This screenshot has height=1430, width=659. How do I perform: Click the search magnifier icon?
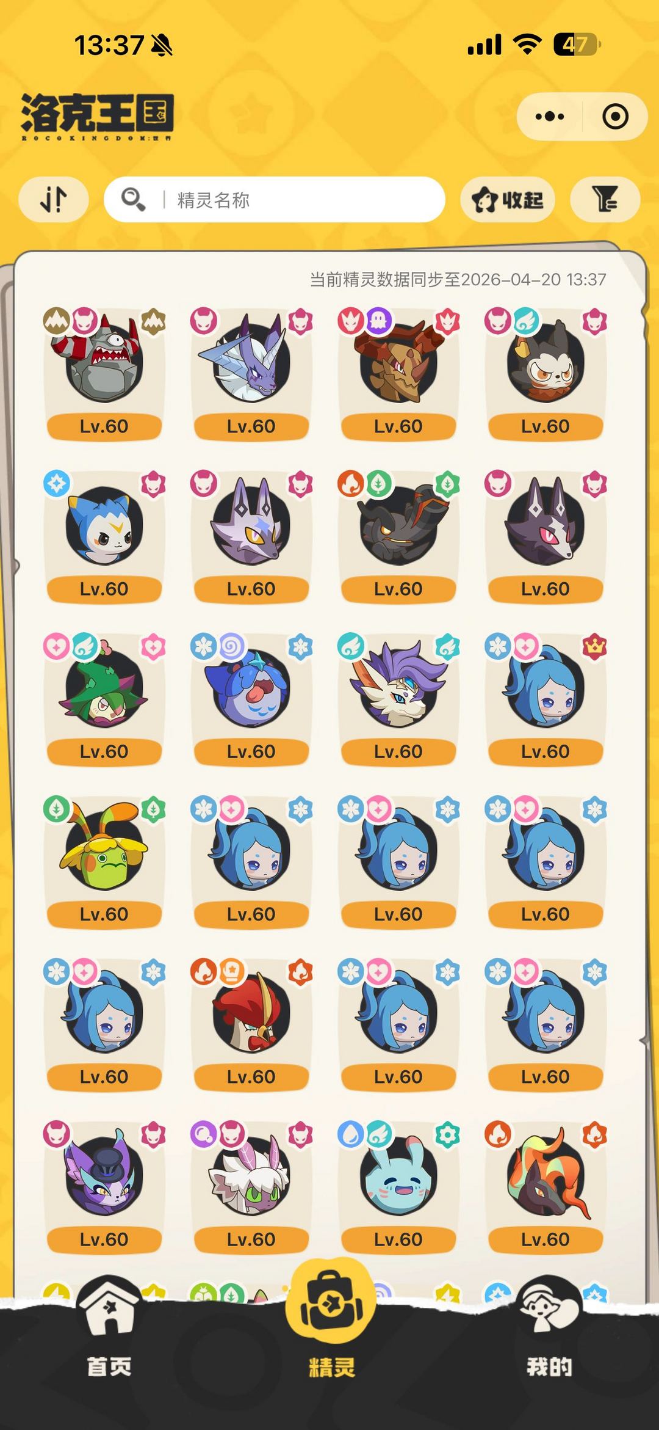point(133,199)
